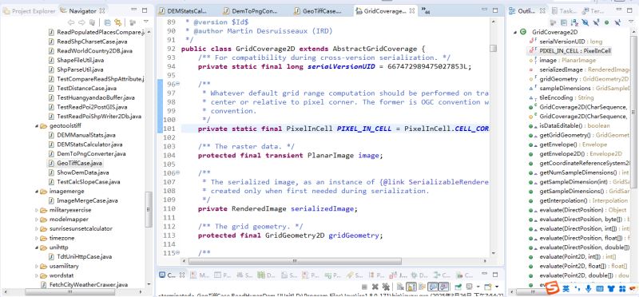Expand the timezone folder

point(36,238)
